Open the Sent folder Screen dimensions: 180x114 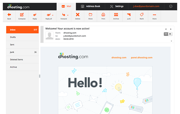coord(22,45)
